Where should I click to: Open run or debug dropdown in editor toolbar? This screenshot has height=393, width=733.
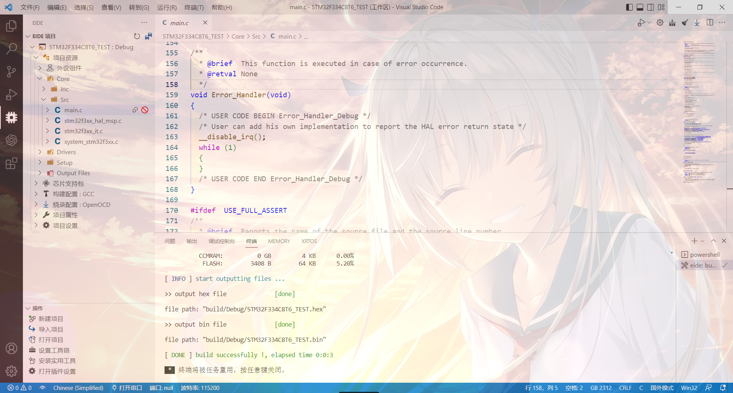649,23
